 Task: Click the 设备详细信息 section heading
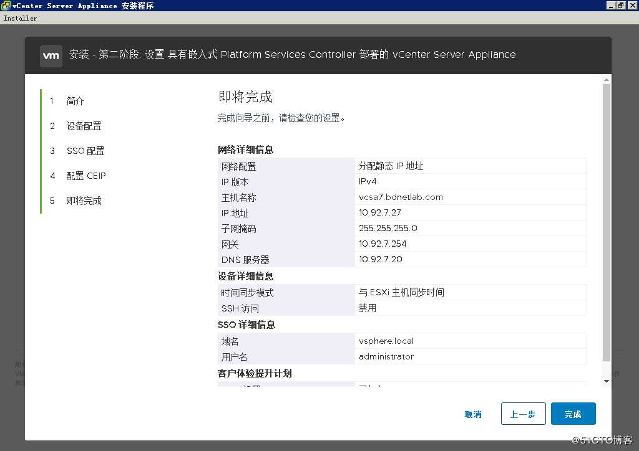point(246,276)
